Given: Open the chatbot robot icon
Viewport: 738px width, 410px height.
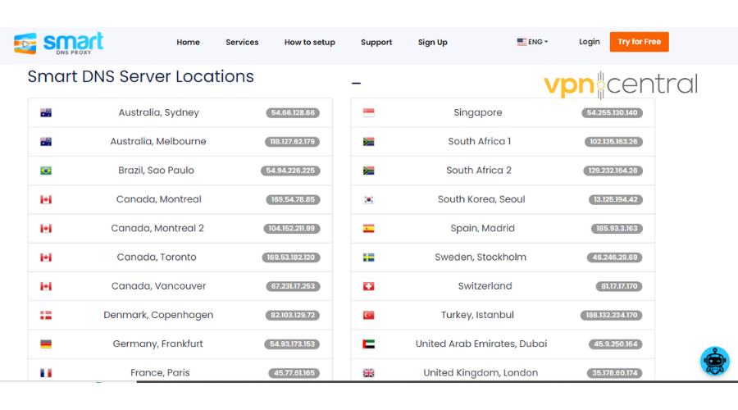Looking at the screenshot, I should 714,361.
